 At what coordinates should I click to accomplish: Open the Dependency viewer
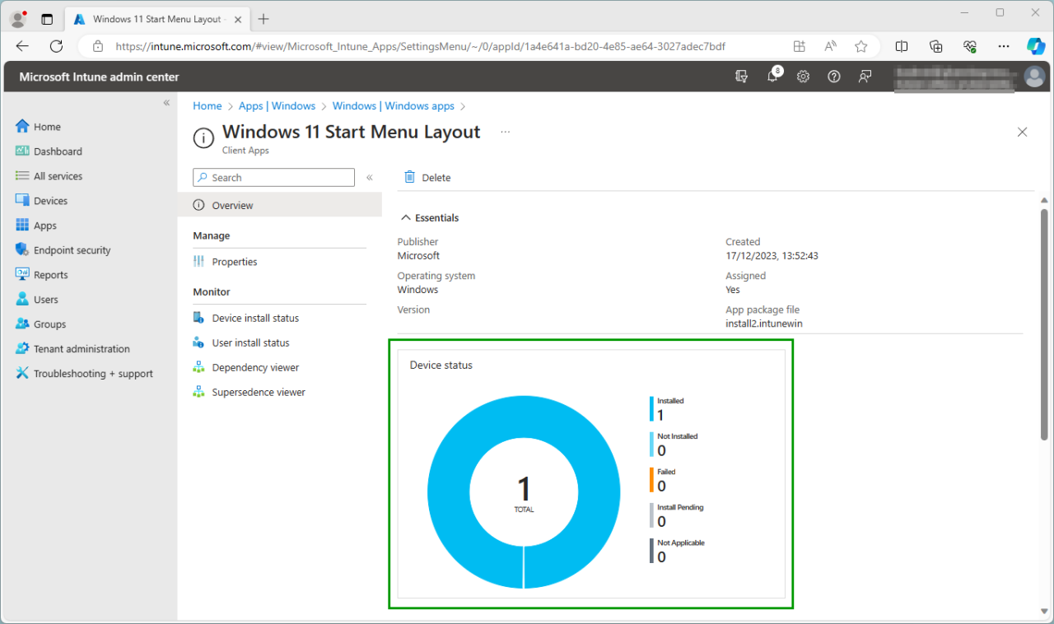[x=255, y=367]
